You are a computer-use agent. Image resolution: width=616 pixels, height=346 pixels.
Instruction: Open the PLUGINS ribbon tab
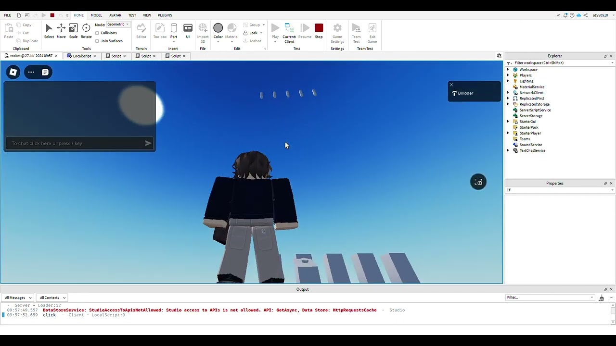click(x=165, y=15)
